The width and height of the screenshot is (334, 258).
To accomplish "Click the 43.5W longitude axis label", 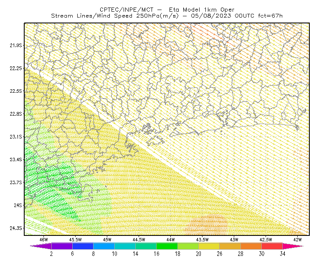I will [202, 240].
